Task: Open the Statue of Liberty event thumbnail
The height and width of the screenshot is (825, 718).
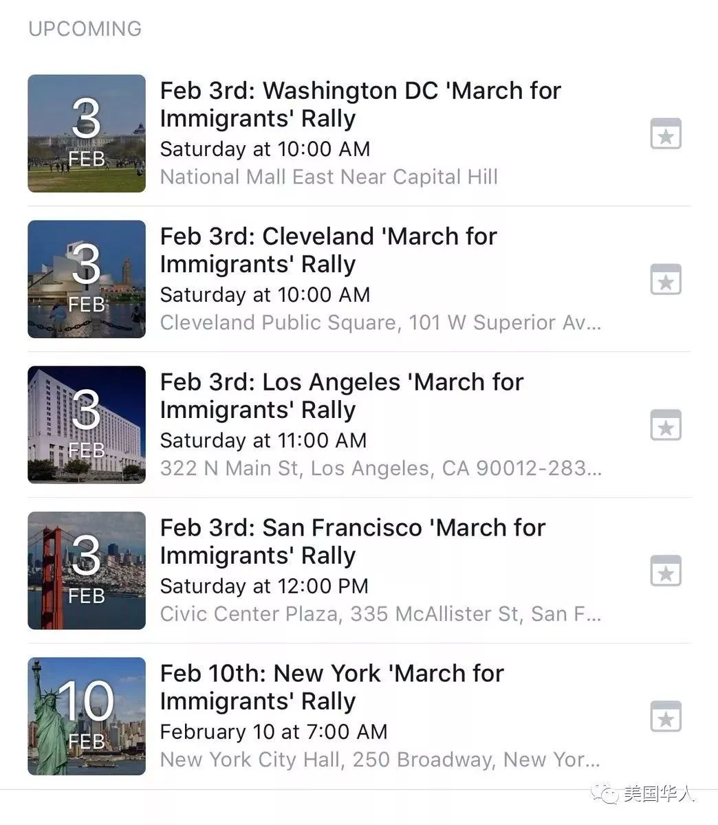Action: (87, 716)
